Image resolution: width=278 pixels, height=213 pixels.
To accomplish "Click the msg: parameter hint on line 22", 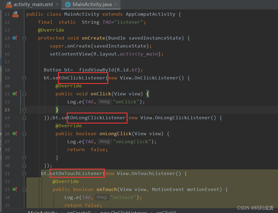I will click(105, 102).
